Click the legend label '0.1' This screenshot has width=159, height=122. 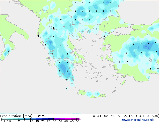coord(3,121)
